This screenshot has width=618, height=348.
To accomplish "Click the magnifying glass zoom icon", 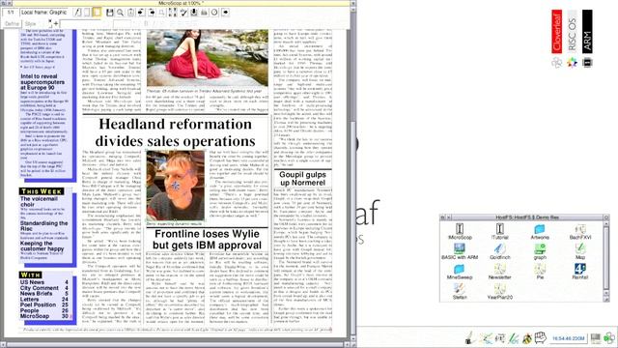I will (x=120, y=13).
